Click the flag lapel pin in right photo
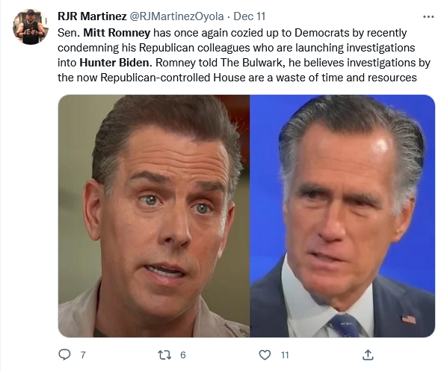 point(409,319)
